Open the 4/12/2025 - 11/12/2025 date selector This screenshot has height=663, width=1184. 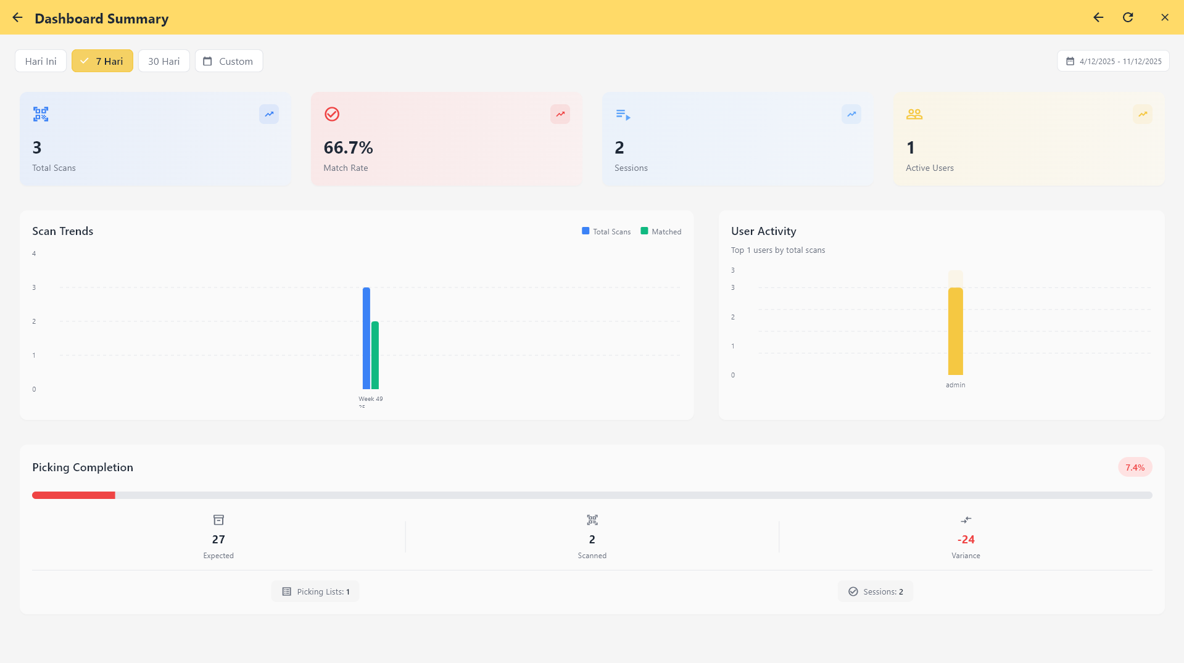[1112, 60]
